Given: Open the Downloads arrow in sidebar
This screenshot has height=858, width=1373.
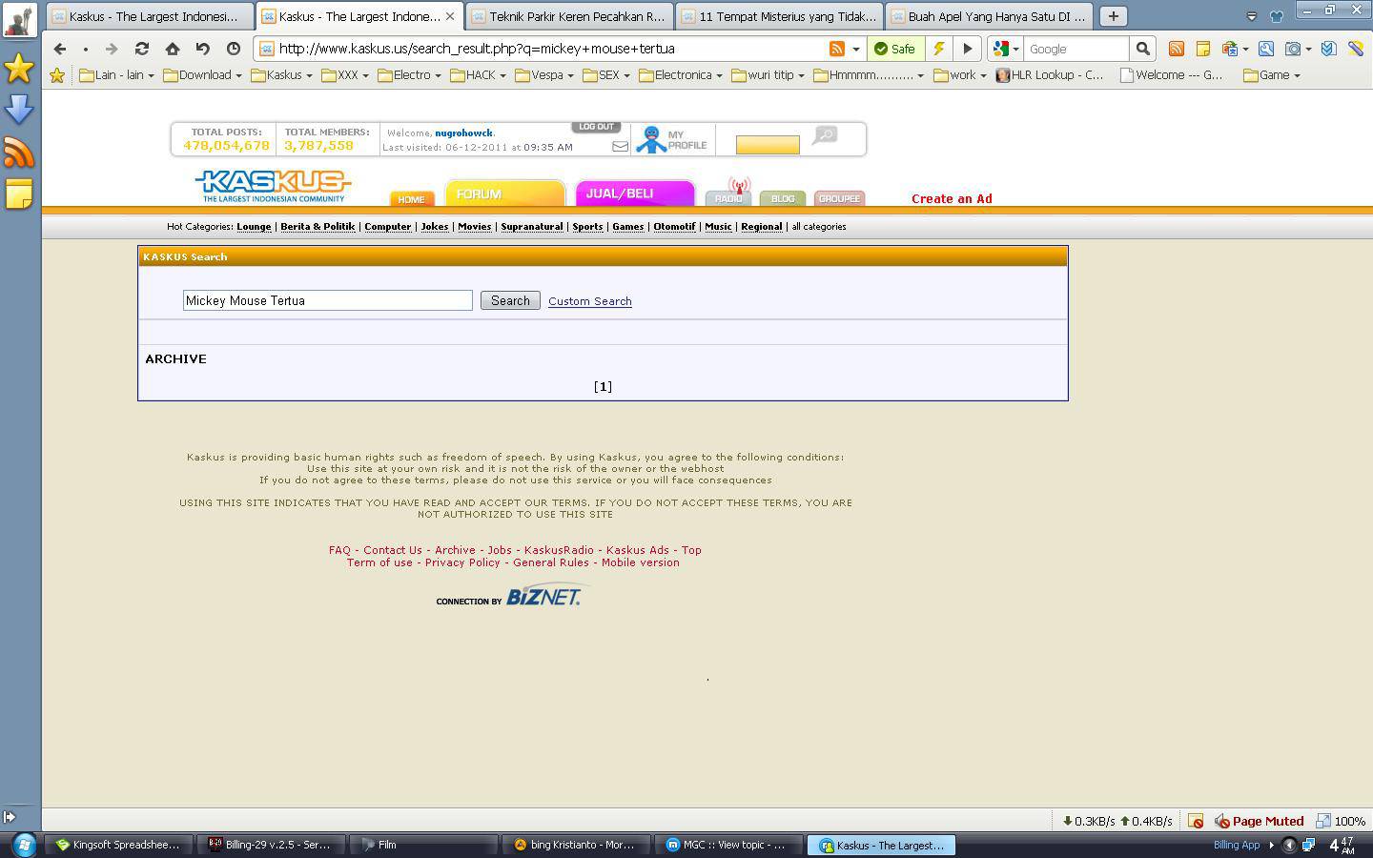Looking at the screenshot, I should (x=19, y=110).
